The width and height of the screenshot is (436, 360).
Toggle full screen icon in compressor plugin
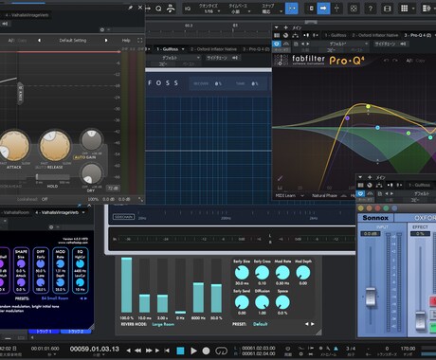coord(139,41)
